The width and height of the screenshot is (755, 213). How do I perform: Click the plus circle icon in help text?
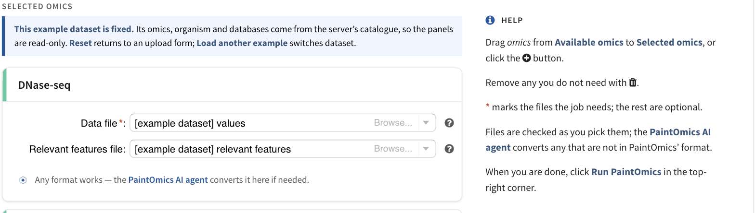(x=526, y=59)
